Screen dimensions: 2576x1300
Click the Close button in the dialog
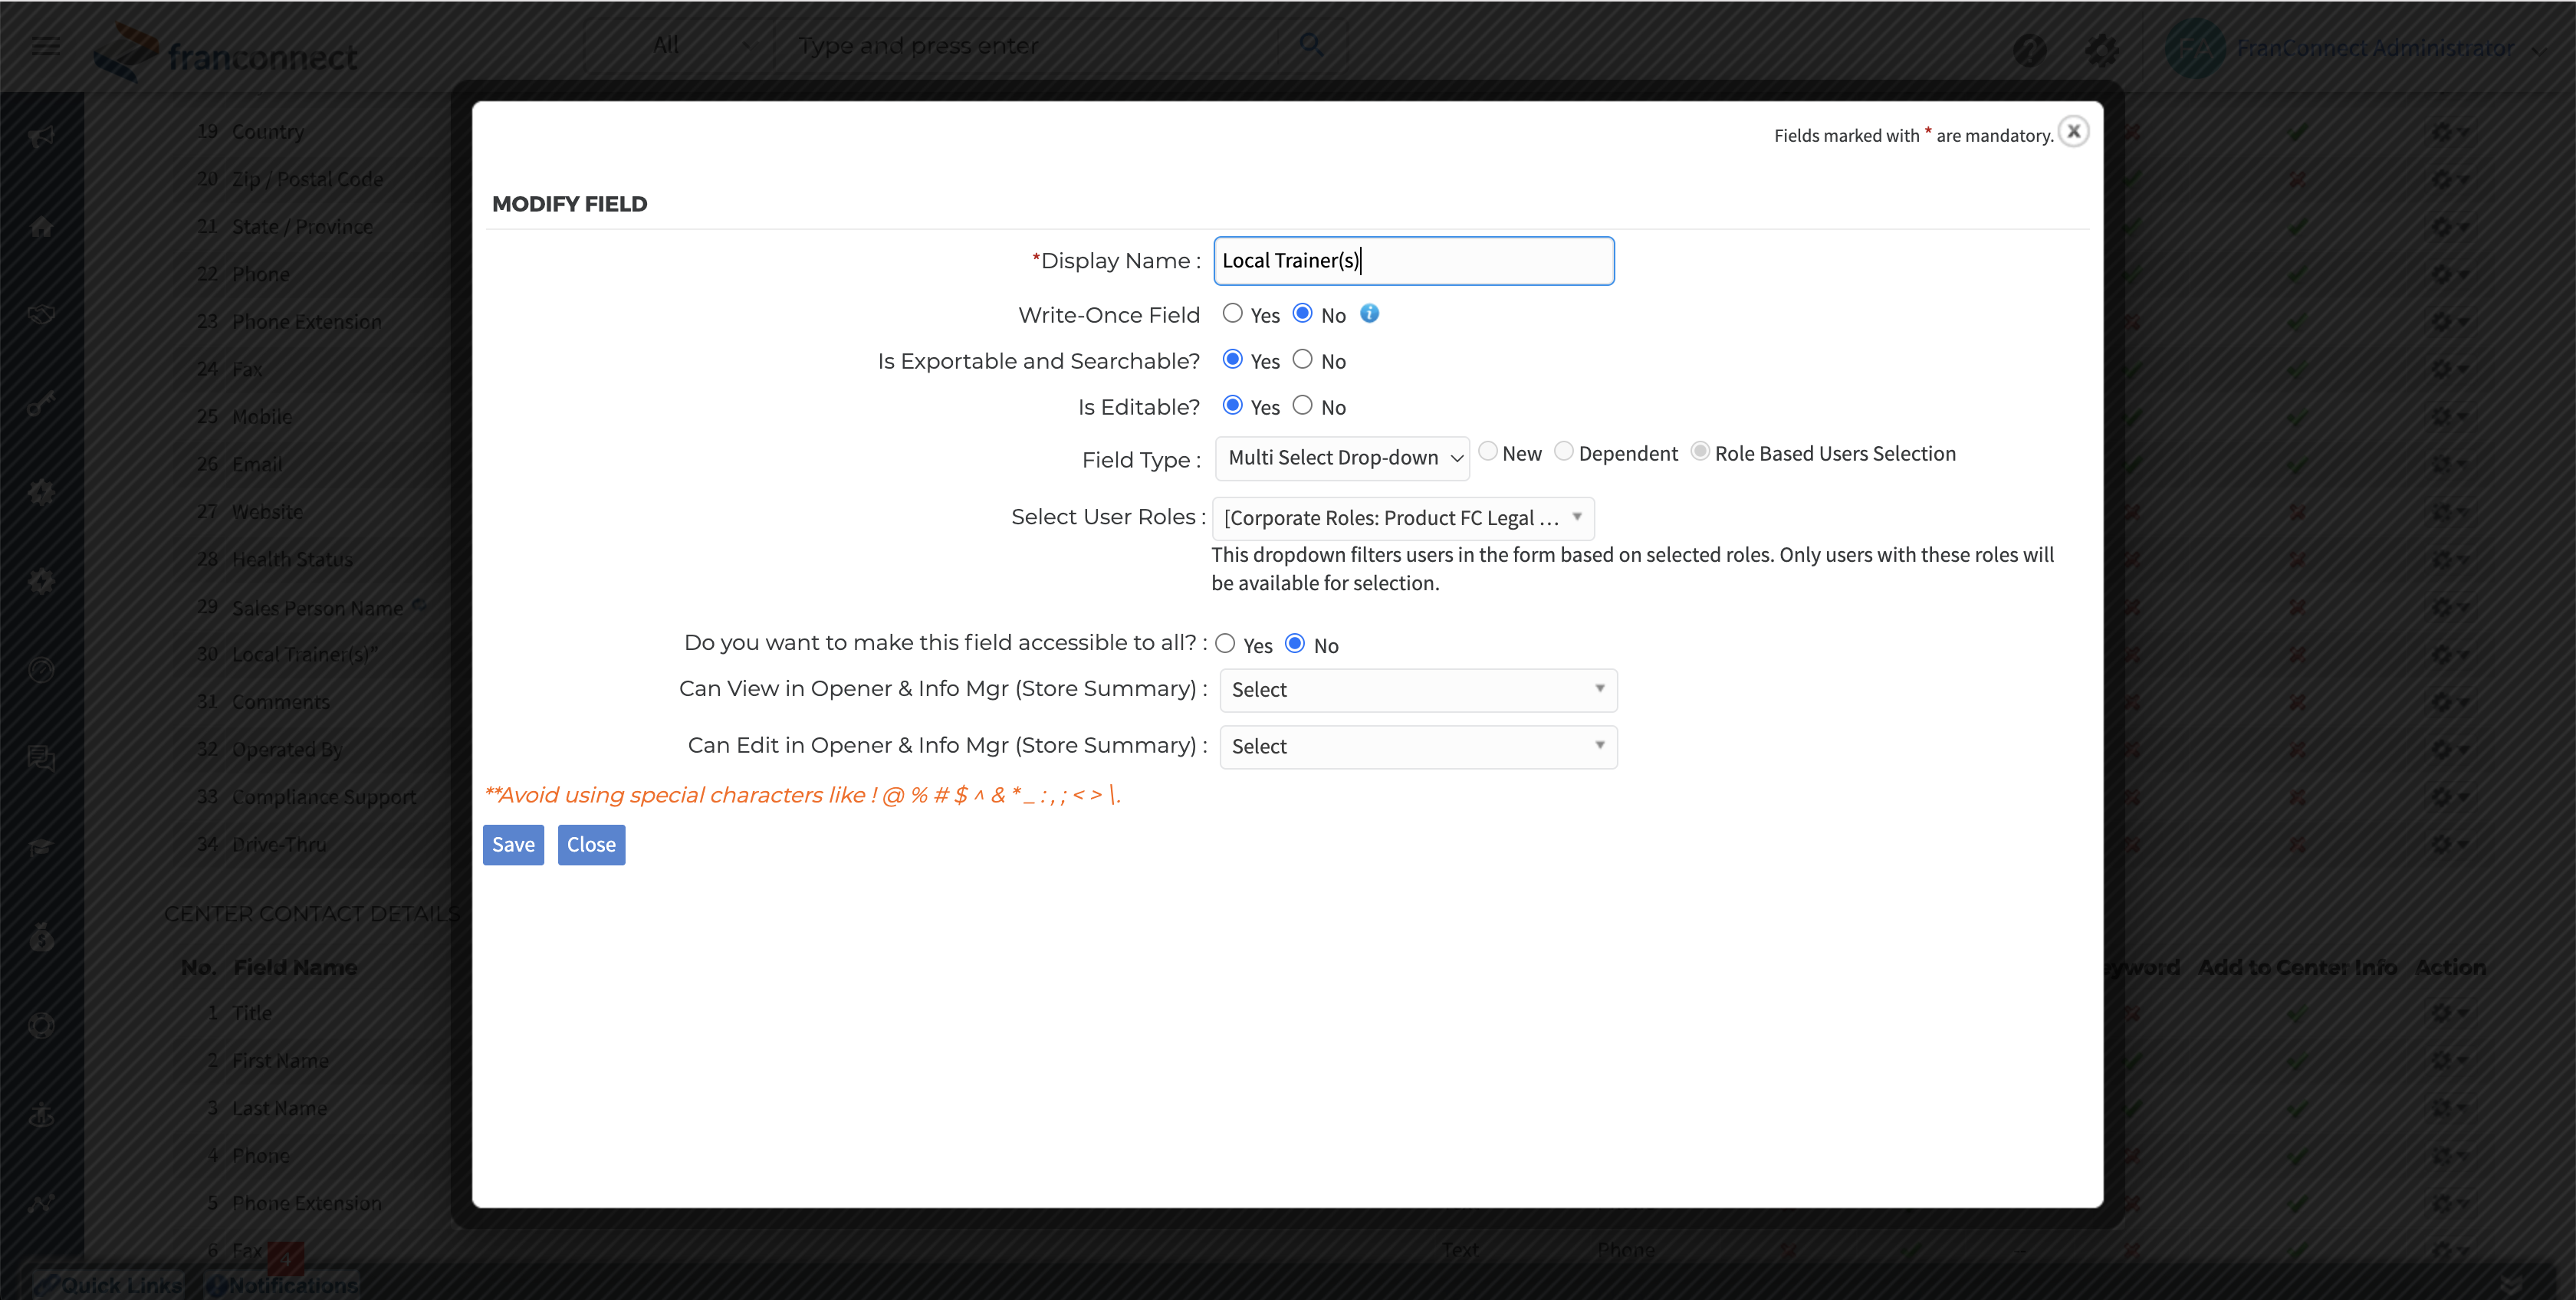pos(591,845)
